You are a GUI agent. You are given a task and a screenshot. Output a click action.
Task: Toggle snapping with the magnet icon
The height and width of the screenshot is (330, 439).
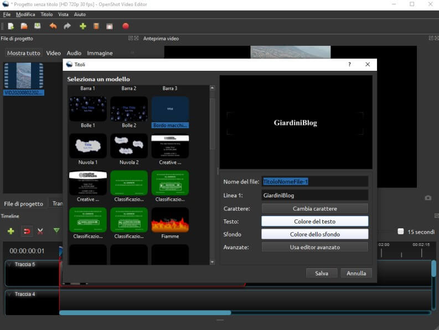pos(27,231)
